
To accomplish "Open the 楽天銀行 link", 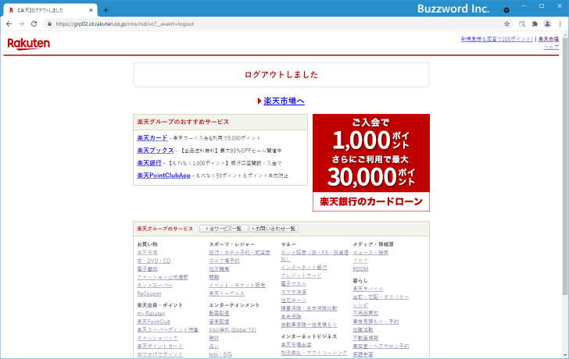I will click(x=149, y=163).
